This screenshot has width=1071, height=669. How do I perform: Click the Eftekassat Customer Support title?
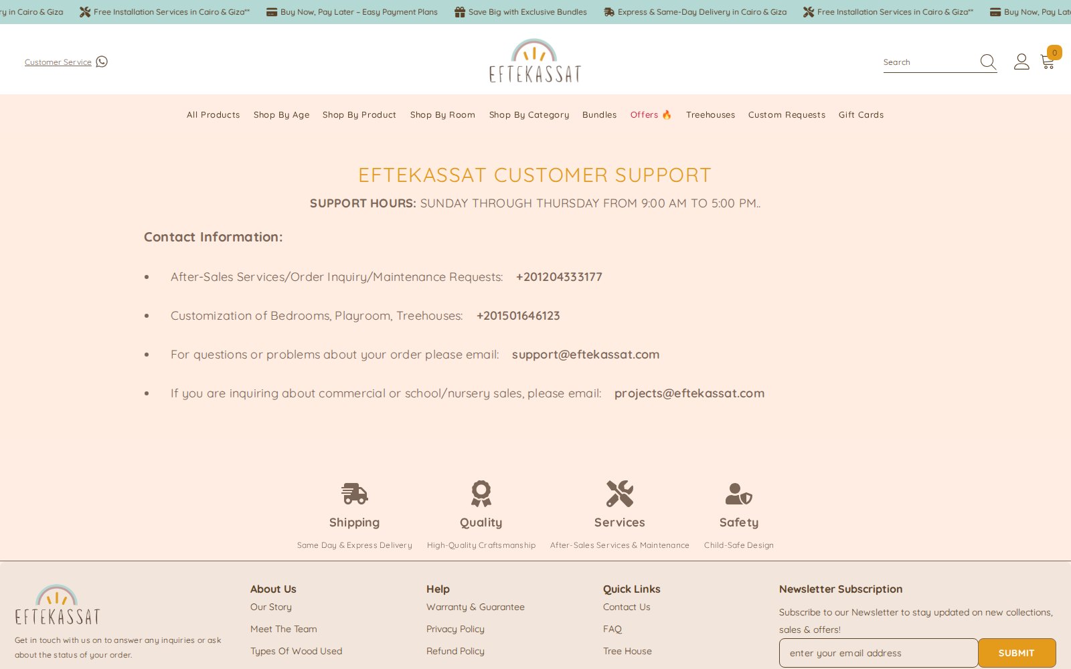click(535, 175)
